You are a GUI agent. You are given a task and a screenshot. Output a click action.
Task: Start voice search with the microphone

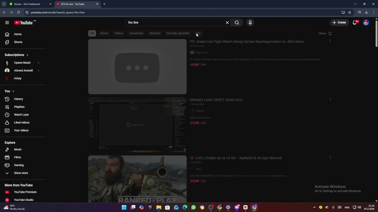pyautogui.click(x=250, y=23)
